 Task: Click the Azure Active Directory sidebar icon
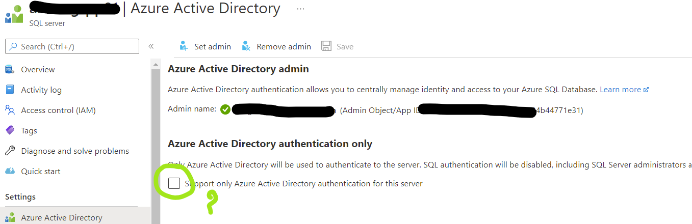pyautogui.click(x=10, y=217)
